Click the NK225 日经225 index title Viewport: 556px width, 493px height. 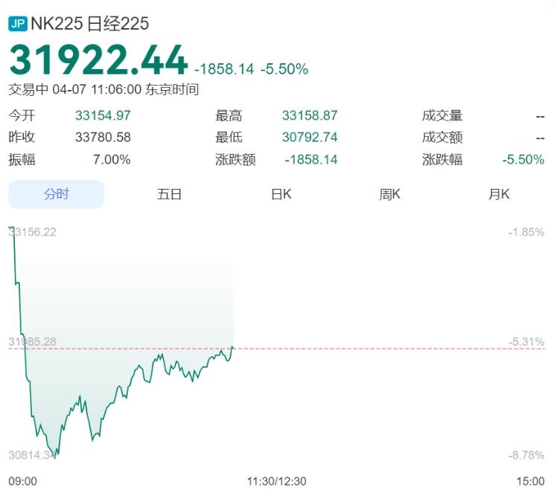click(x=90, y=24)
